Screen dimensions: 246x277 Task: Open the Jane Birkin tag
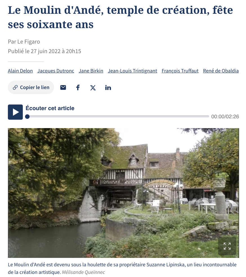click(x=91, y=71)
